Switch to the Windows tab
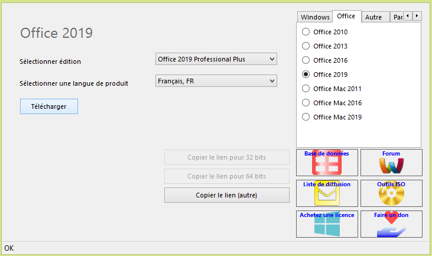 [315, 17]
